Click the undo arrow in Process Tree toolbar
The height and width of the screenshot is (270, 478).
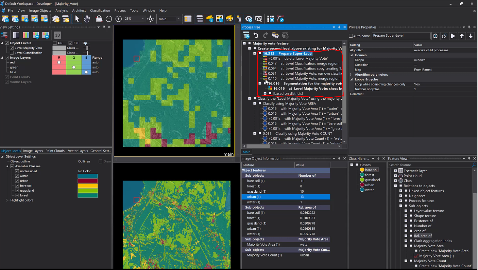256,35
